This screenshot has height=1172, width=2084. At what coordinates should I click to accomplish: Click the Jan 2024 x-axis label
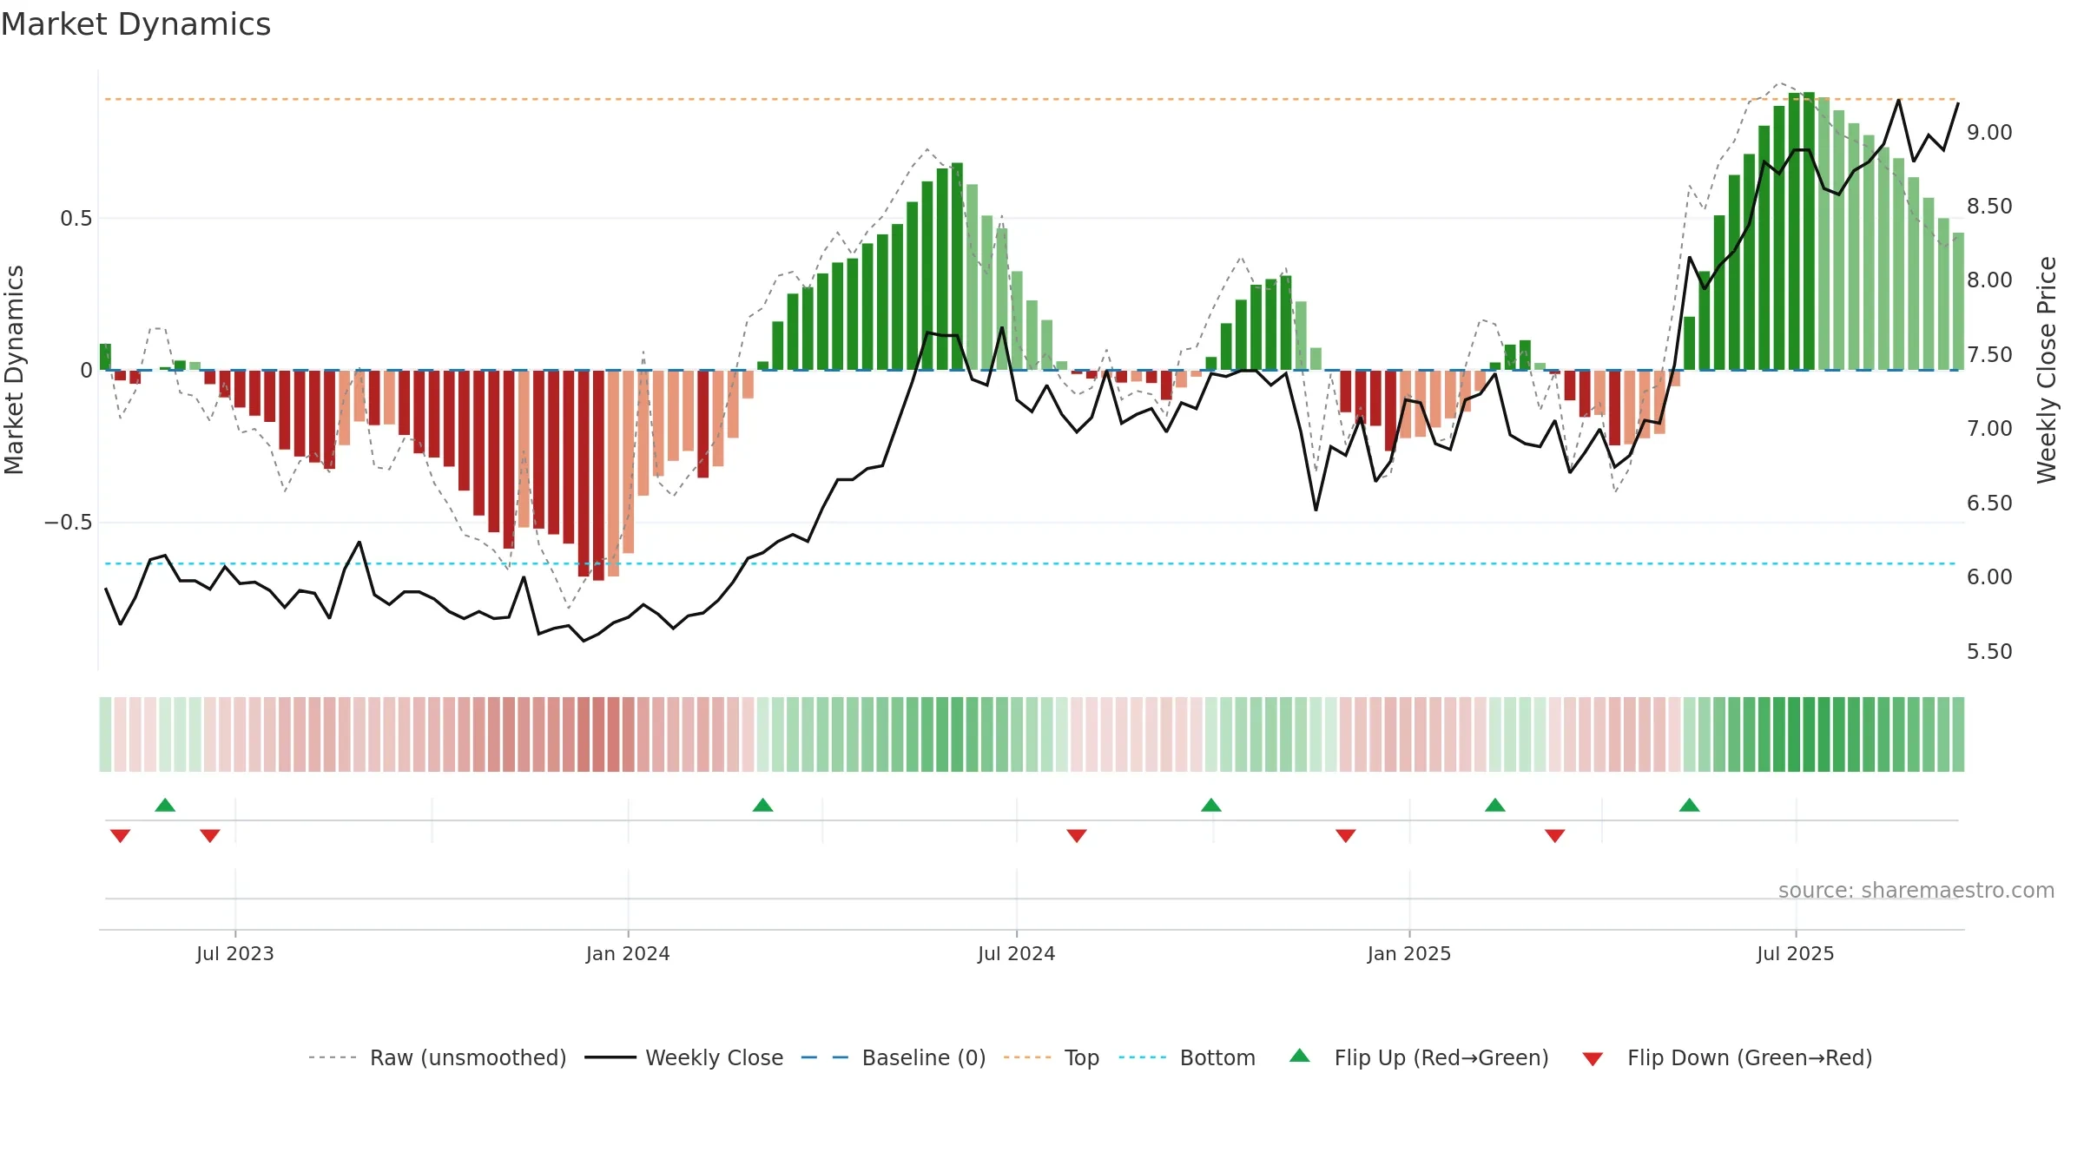628,953
